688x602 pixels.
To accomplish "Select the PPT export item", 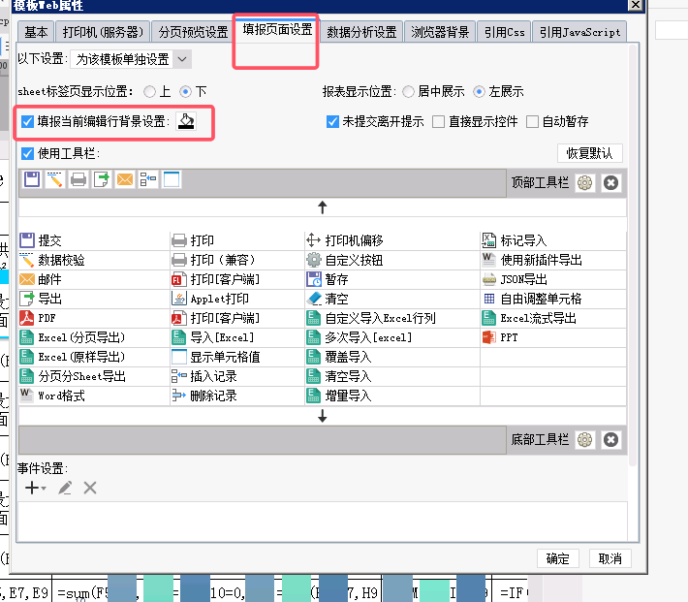I will 553,337.
